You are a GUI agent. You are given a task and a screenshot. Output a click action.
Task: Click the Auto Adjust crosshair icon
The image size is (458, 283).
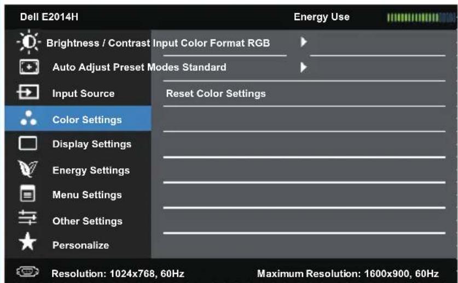[x=29, y=67]
